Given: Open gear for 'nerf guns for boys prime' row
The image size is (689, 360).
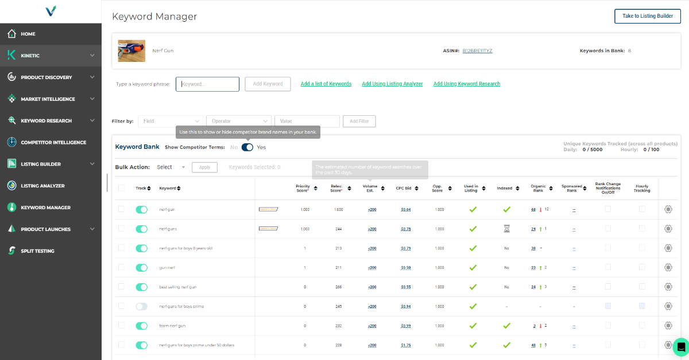Looking at the screenshot, I should tap(668, 306).
